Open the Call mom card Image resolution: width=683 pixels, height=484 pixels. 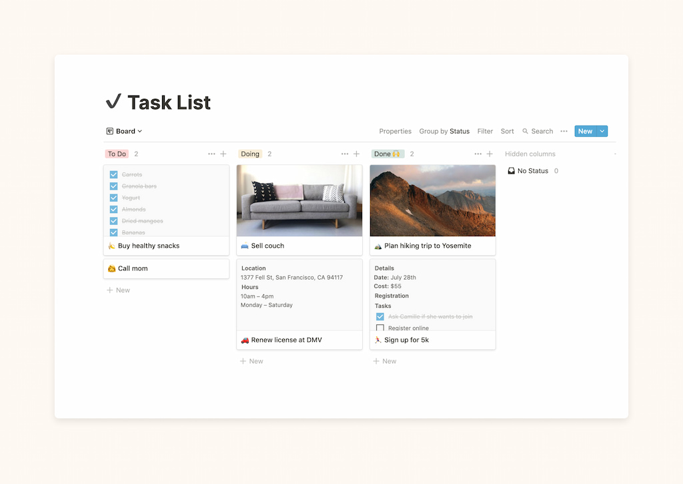(x=166, y=268)
